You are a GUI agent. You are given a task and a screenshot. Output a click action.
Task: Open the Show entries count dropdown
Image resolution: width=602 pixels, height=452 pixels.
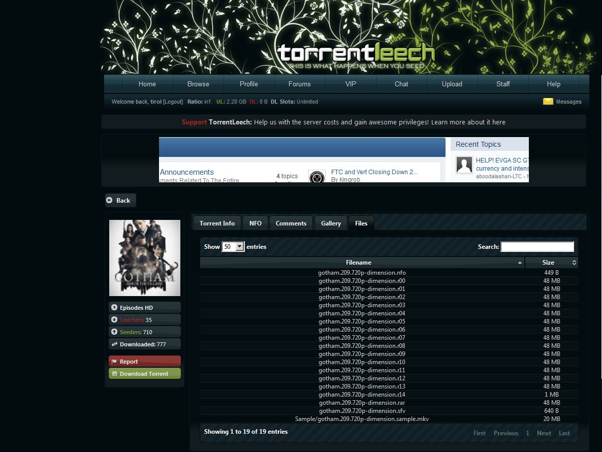[233, 246]
